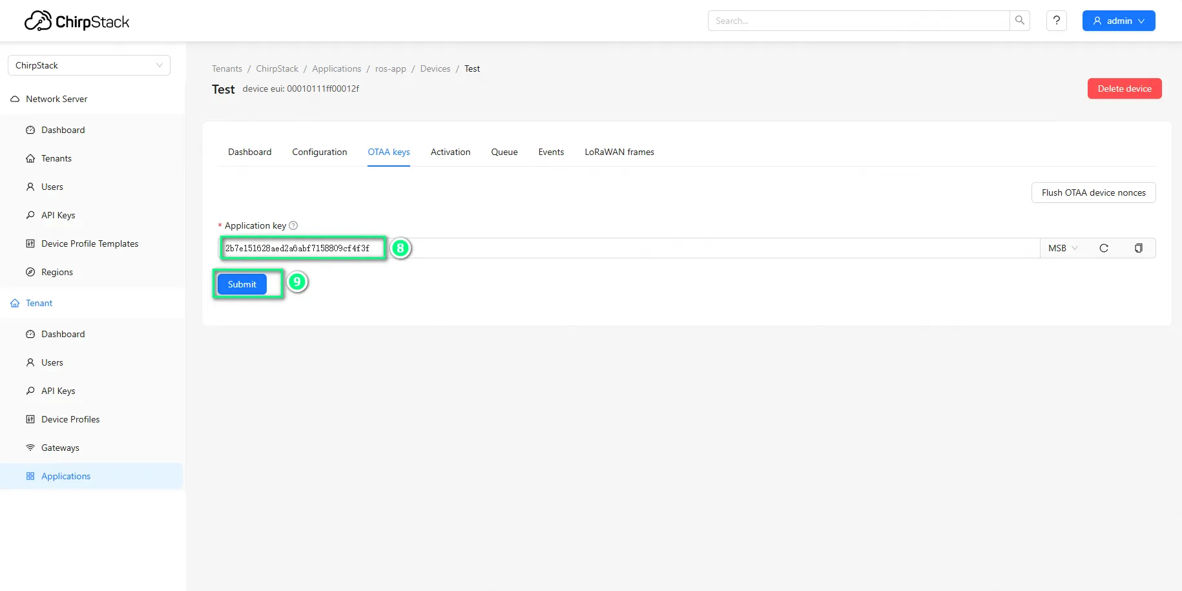Open the MSB byte order dropdown
Viewport: 1182px width, 591px height.
point(1063,248)
